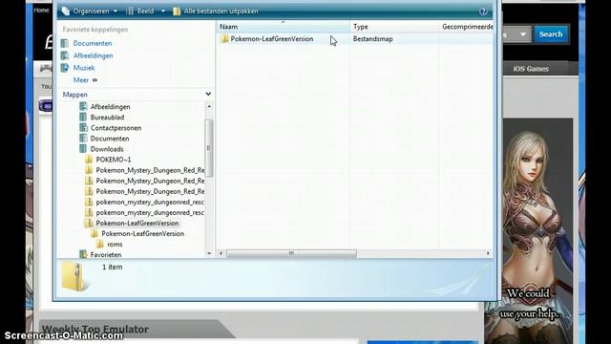Open the Documenten favorite link
This screenshot has height=344, width=611.
tap(93, 43)
